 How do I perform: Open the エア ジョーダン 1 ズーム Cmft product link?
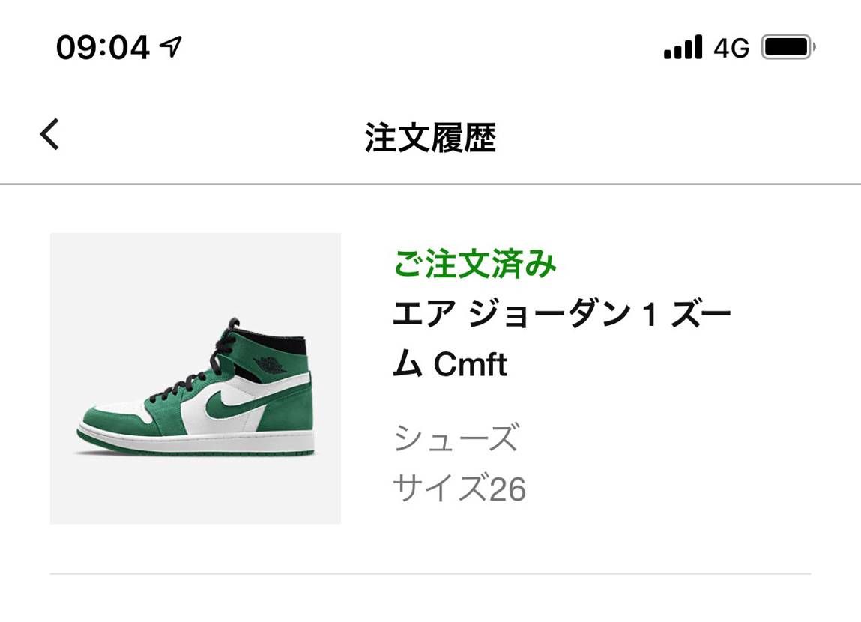pyautogui.click(x=562, y=337)
